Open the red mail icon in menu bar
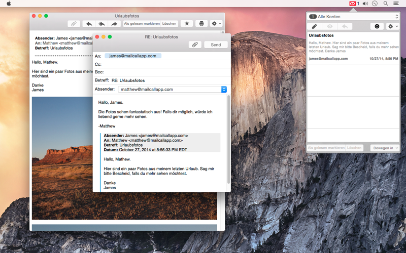Screen dimensions: 406x253 352,4
